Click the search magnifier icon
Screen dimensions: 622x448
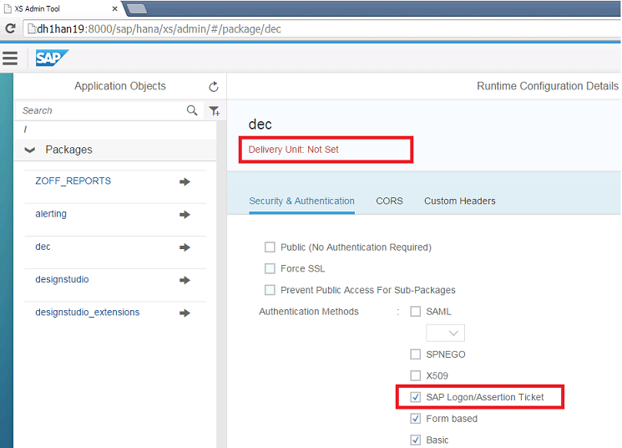[x=192, y=110]
